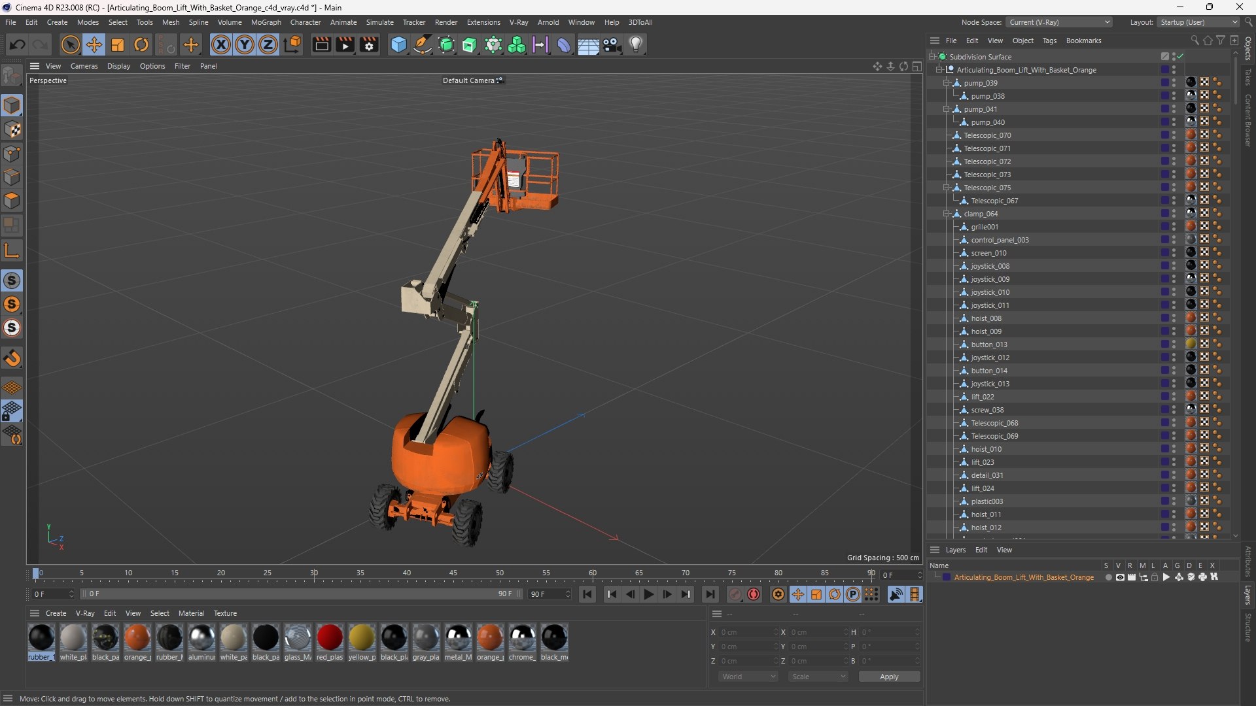The image size is (1256, 706).
Task: Click the Undo arrow icon
Action: tap(18, 44)
